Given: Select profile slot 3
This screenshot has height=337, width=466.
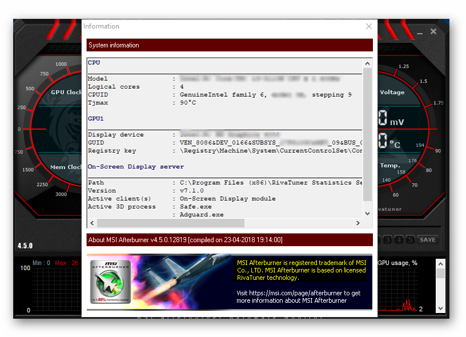Looking at the screenshot, I should click(388, 240).
